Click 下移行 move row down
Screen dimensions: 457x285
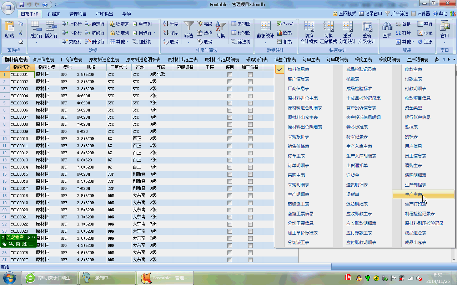pyautogui.click(x=72, y=33)
